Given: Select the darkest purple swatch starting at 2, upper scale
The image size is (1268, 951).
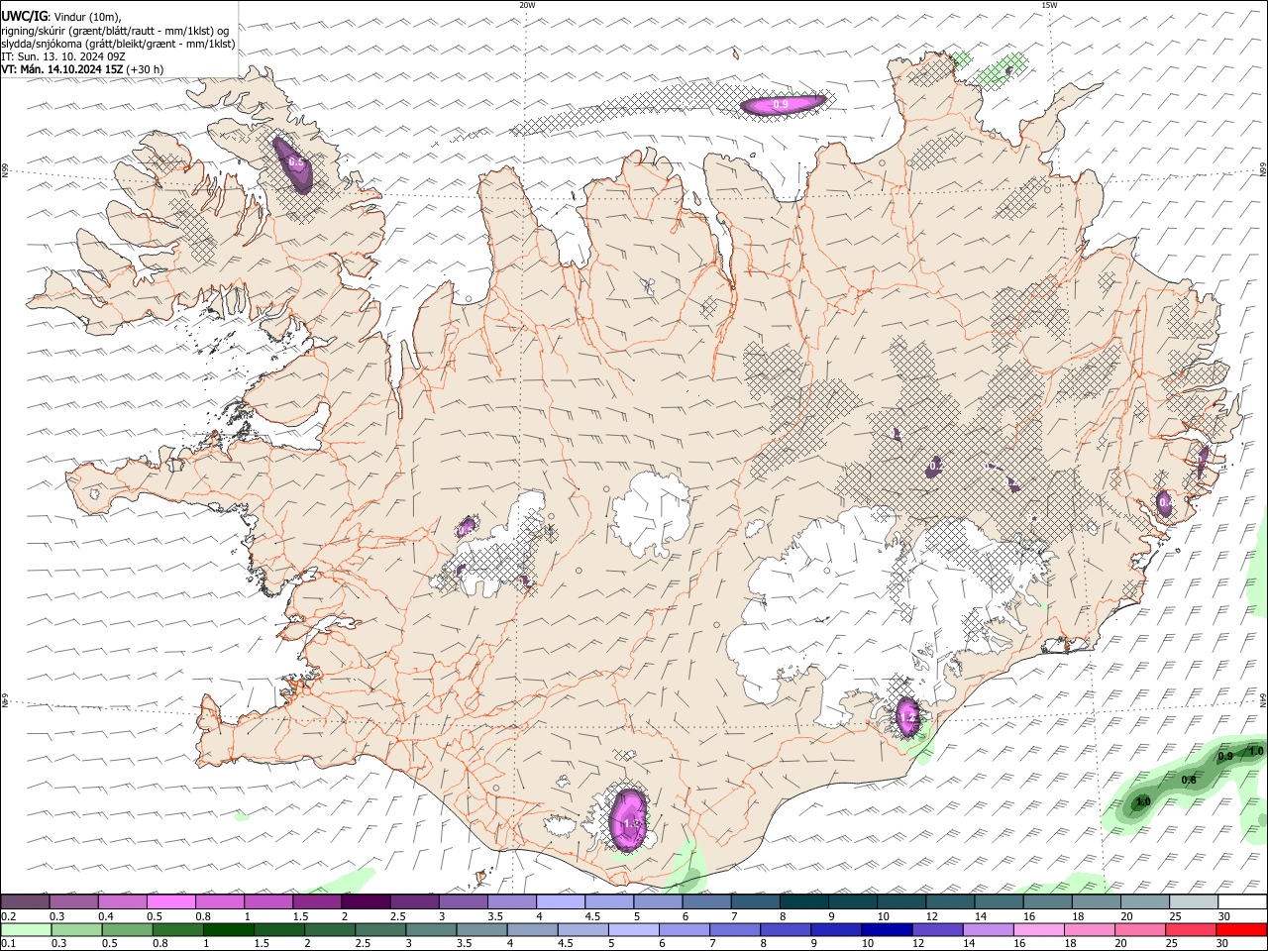Looking at the screenshot, I should (x=366, y=901).
